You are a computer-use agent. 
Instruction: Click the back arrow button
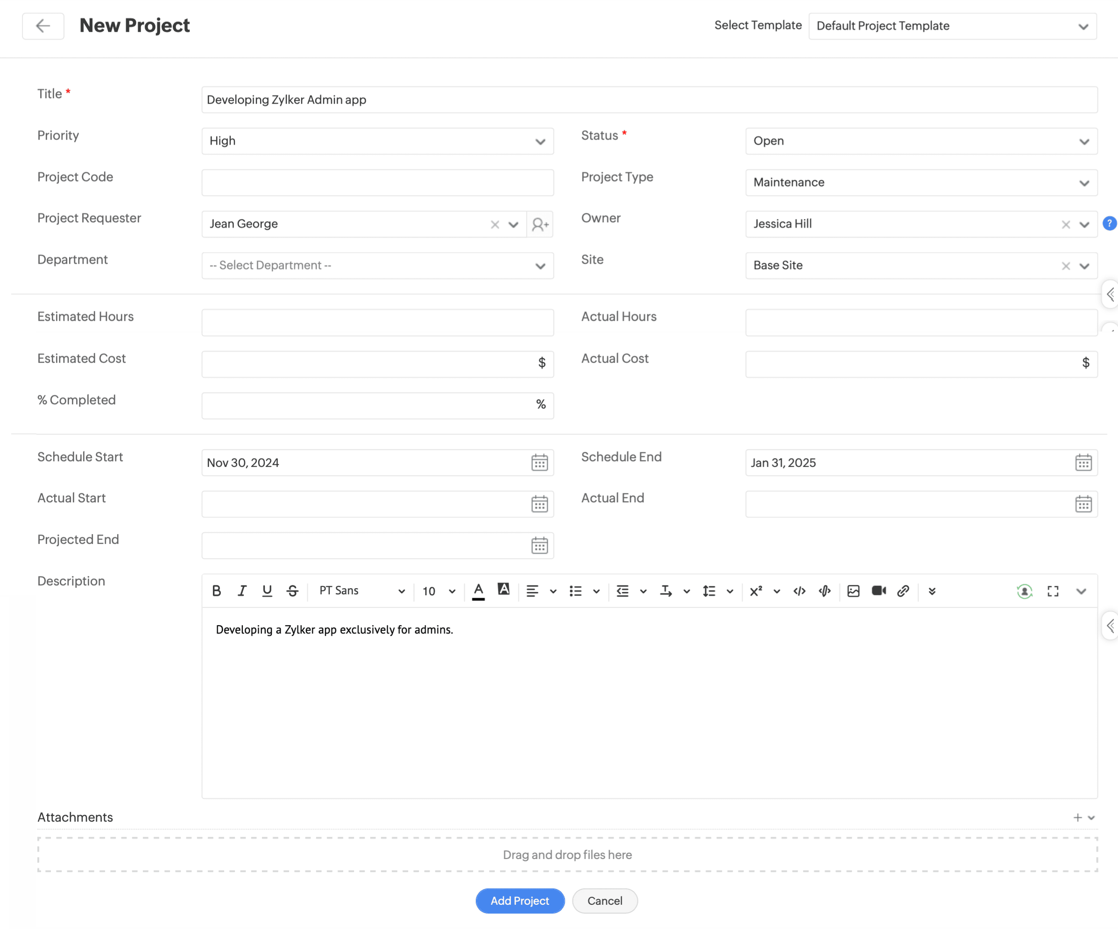click(x=43, y=26)
